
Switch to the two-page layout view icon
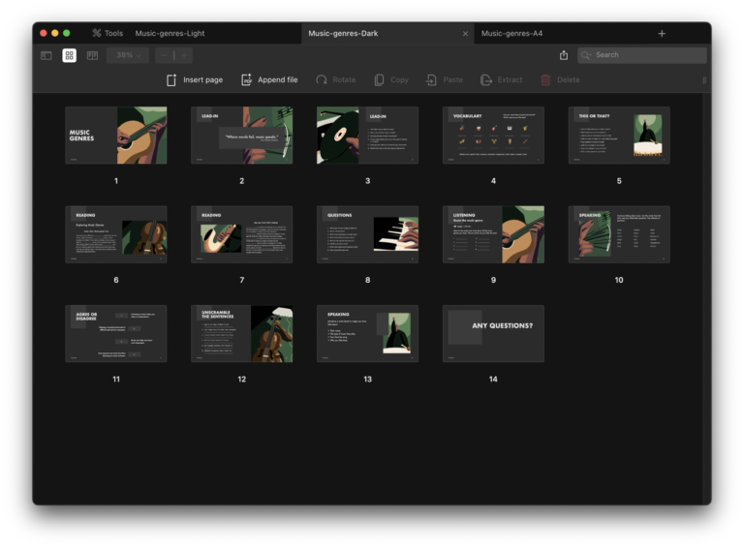tap(93, 55)
